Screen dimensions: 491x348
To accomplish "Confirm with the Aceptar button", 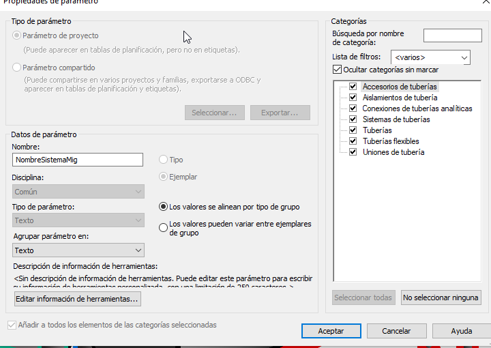I will [x=331, y=331].
